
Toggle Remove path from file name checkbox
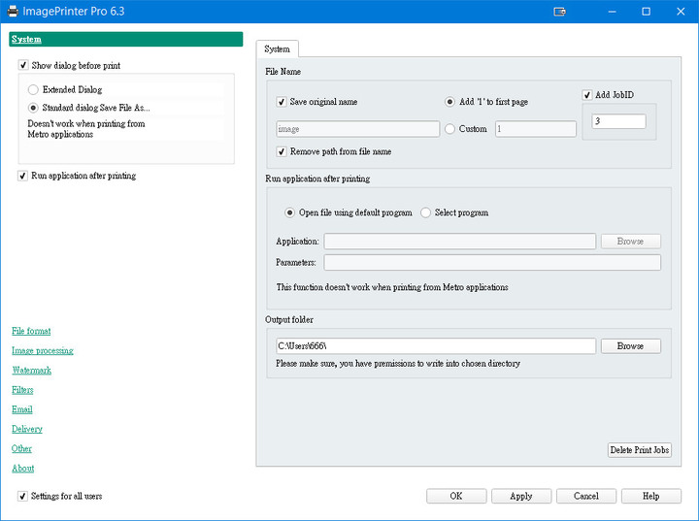(x=282, y=151)
